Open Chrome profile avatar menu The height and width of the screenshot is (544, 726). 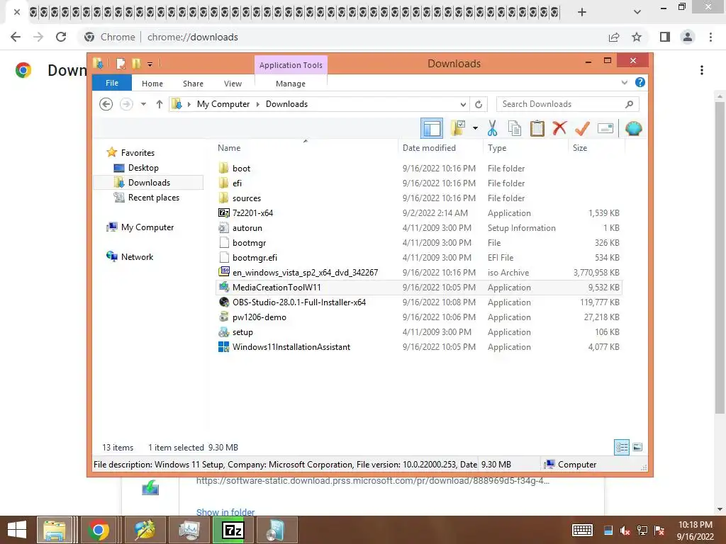688,37
